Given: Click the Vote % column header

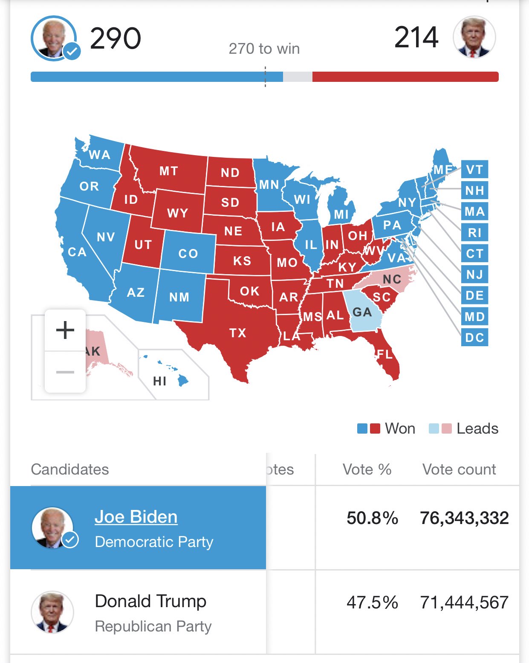Looking at the screenshot, I should (367, 469).
